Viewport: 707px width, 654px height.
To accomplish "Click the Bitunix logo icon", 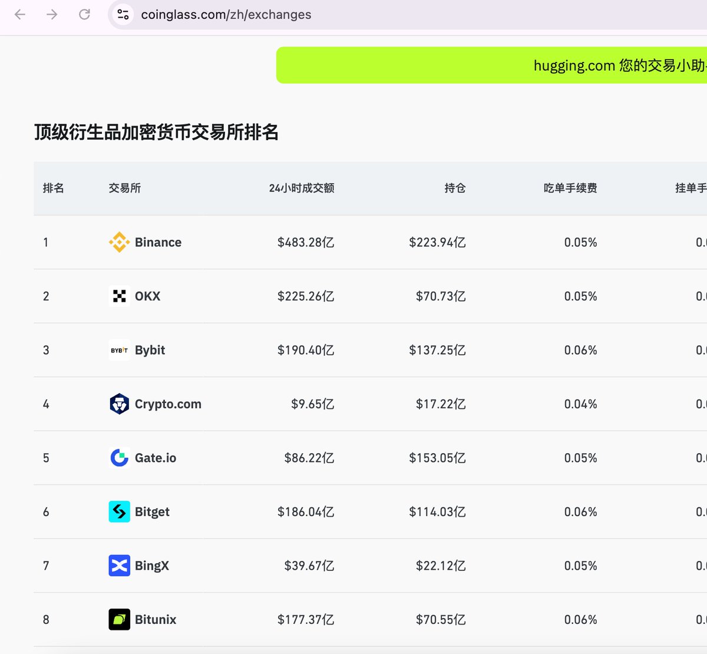I will 120,620.
